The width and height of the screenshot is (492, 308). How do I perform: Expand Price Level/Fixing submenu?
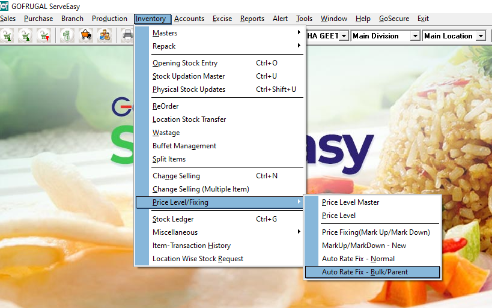[220, 202]
